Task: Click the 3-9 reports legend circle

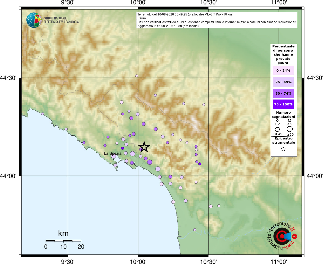Action: tap(290, 120)
